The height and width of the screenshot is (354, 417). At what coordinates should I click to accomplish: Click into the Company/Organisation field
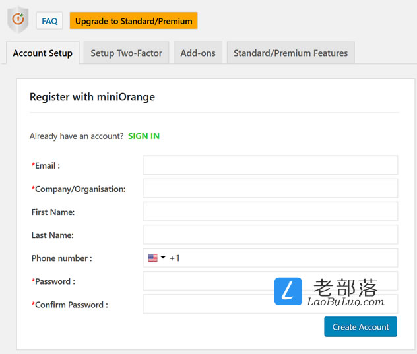(271, 188)
